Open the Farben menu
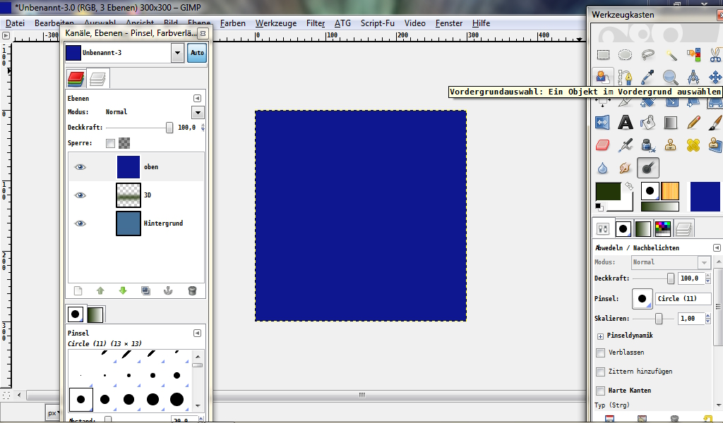 [233, 23]
